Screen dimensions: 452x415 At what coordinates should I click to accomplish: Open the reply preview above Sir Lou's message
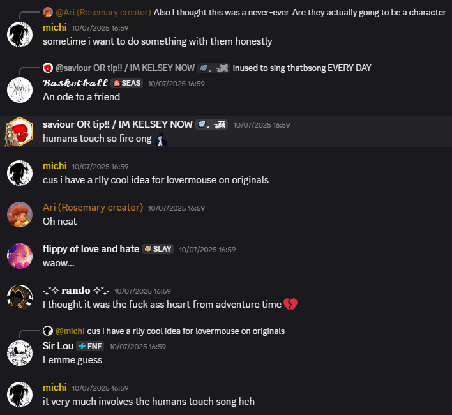(185, 331)
